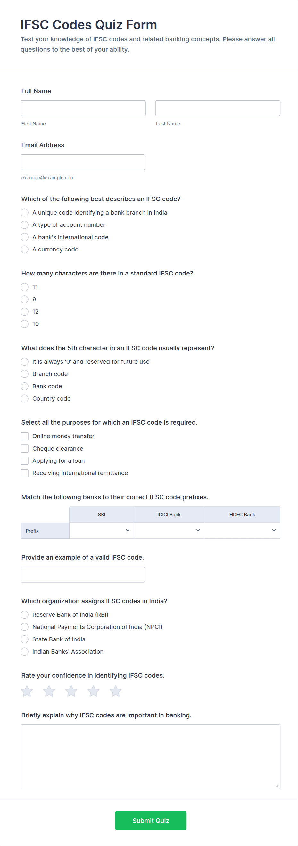Open the HDFC Bank prefix dropdown
The height and width of the screenshot is (846, 298).
(242, 531)
